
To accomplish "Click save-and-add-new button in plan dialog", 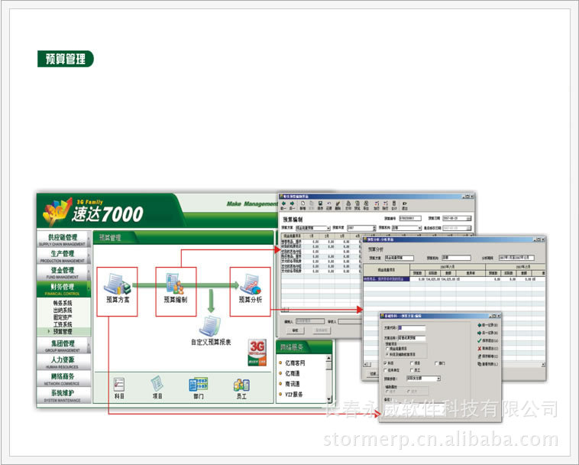I will 488,356.
